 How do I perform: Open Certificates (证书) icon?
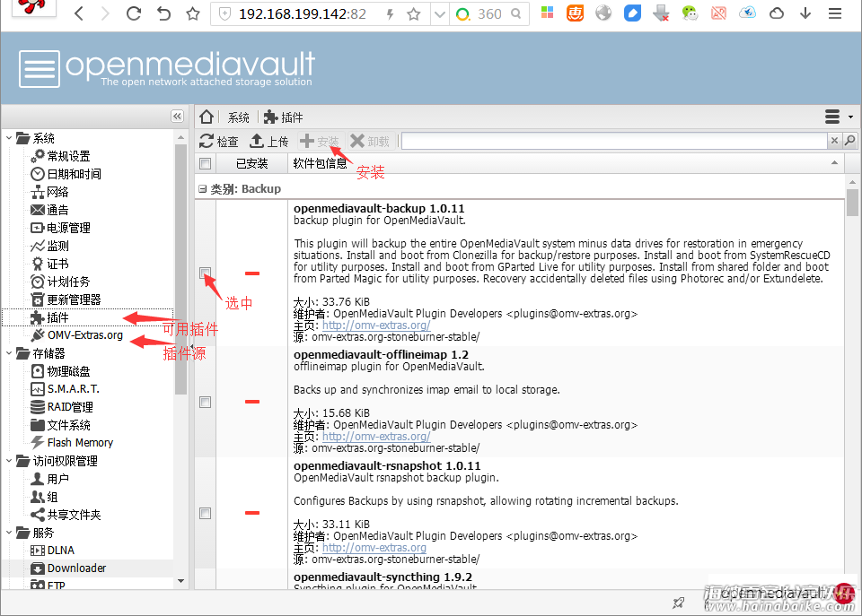pyautogui.click(x=38, y=264)
